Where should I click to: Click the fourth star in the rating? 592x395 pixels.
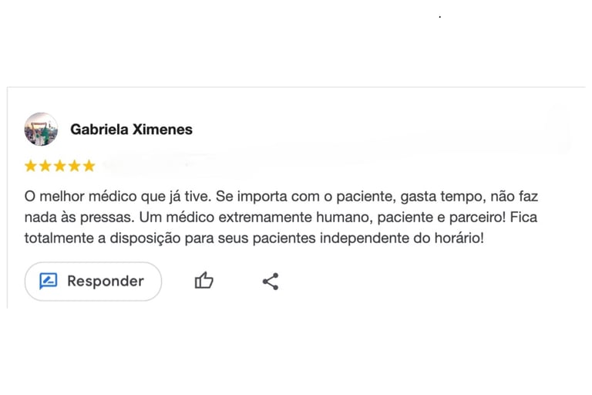(x=75, y=166)
